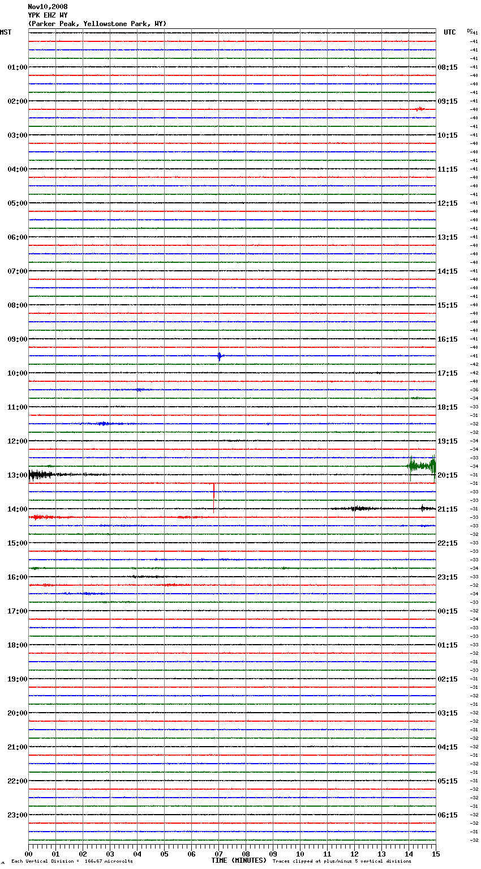Click the 18:15 UTC time label
The width and height of the screenshot is (481, 869).
click(x=448, y=407)
